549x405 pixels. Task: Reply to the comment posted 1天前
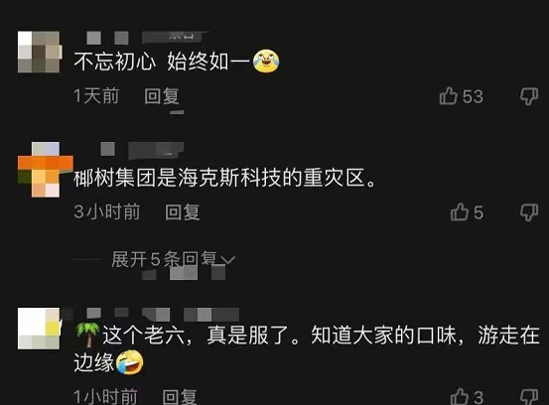(162, 96)
